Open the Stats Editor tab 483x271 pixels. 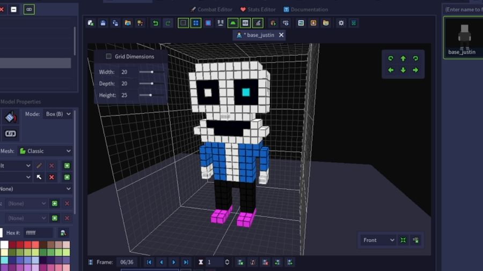pos(258,10)
